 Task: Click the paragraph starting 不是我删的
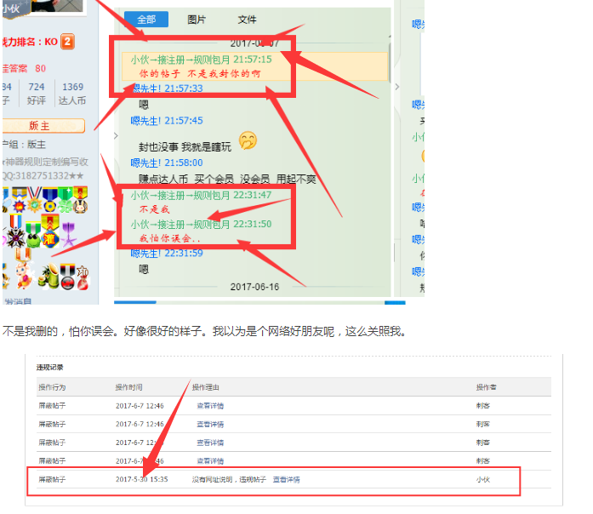coord(205,331)
